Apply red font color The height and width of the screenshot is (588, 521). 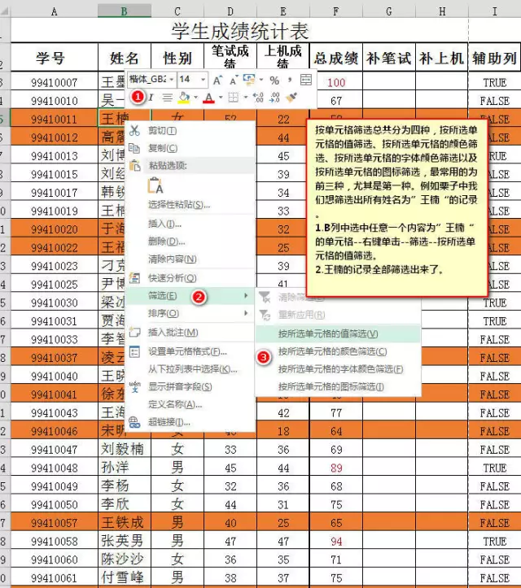point(208,98)
